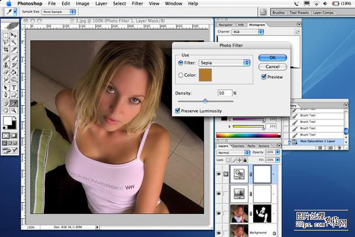Create new snapshot in History panel
The image size is (355, 237).
330,148
